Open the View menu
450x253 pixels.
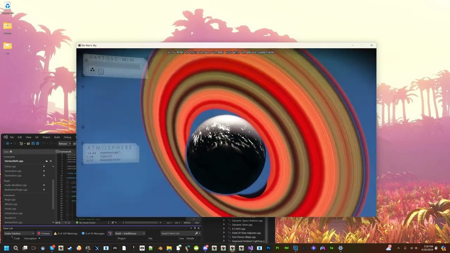tap(28, 137)
